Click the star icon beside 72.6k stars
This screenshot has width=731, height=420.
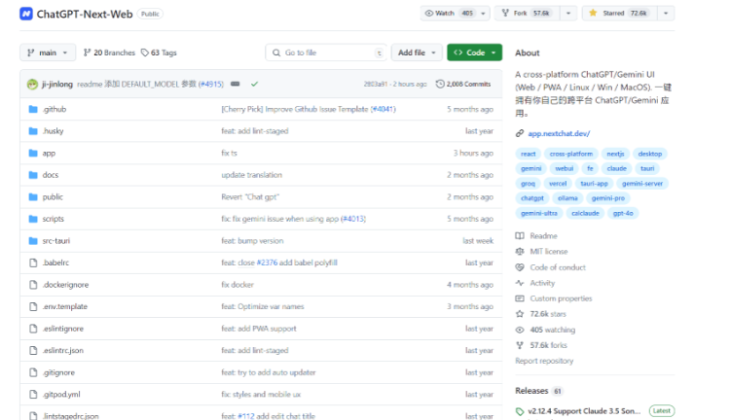(x=520, y=314)
